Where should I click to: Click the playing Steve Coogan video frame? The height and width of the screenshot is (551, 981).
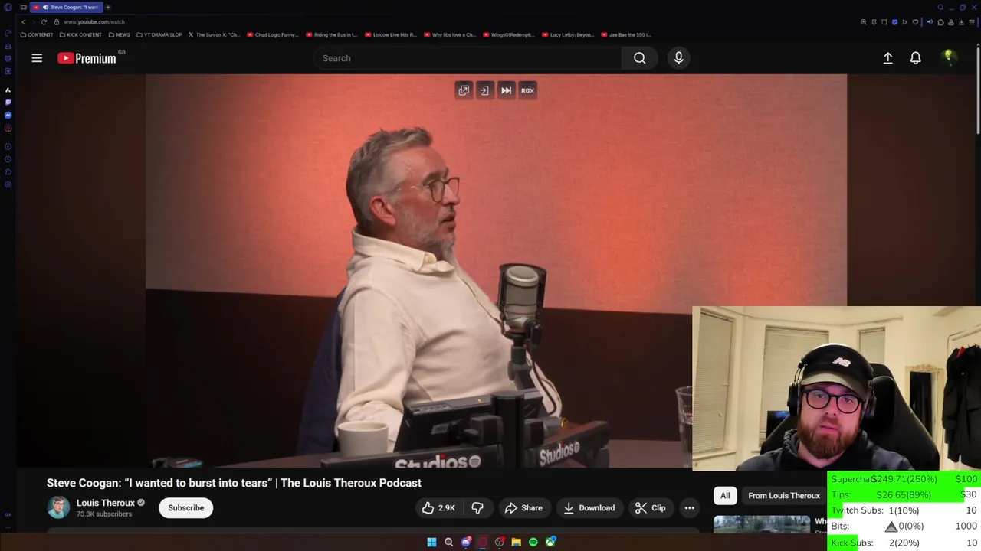pos(496,271)
